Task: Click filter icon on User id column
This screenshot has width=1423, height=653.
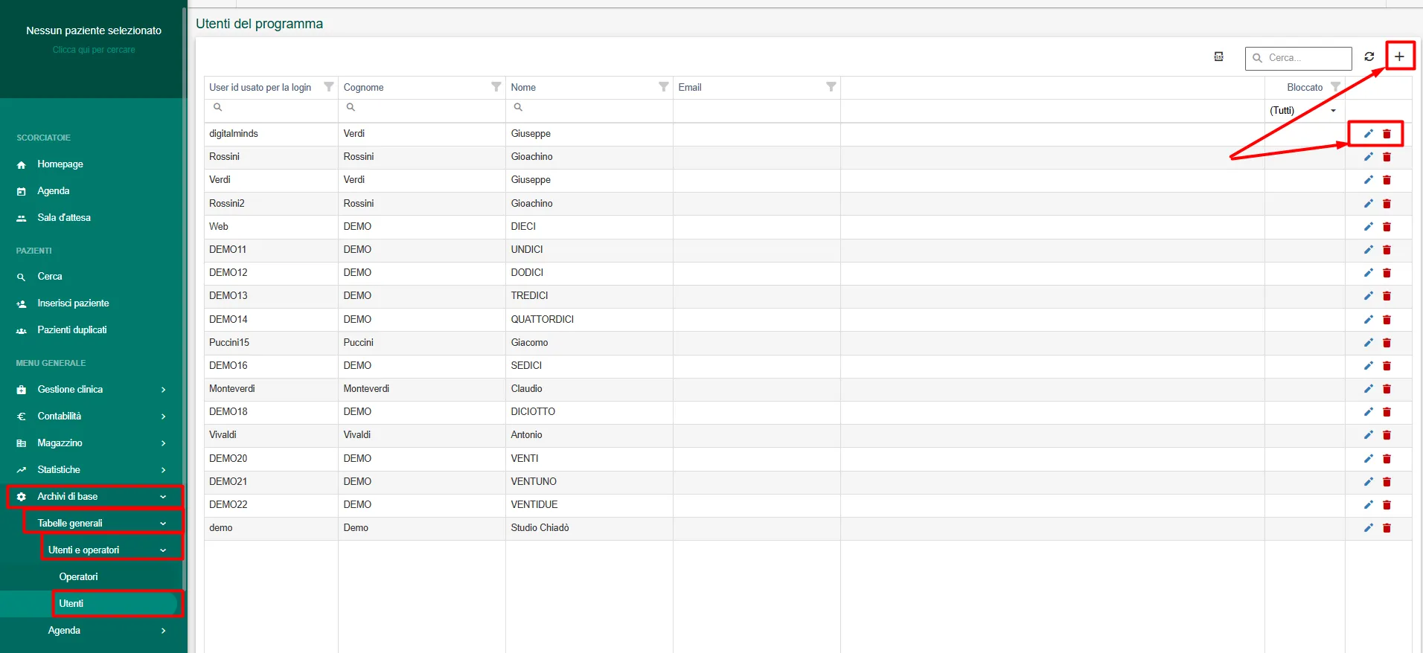Action: 328,87
